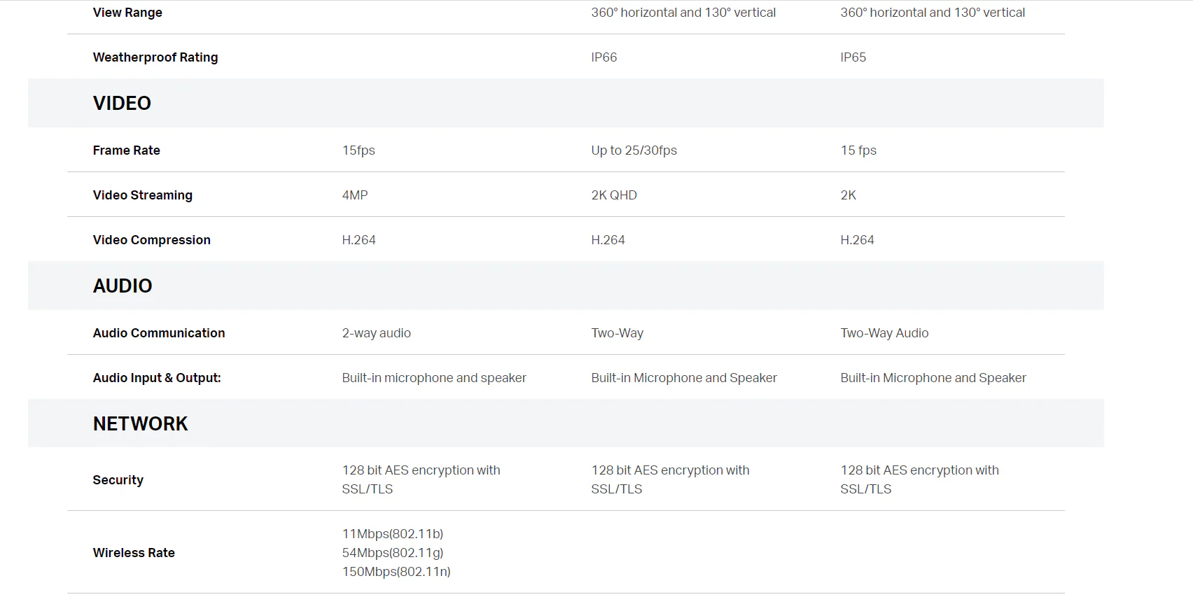Click the Wireless Rate label
This screenshot has height=597, width=1193.
tap(134, 553)
